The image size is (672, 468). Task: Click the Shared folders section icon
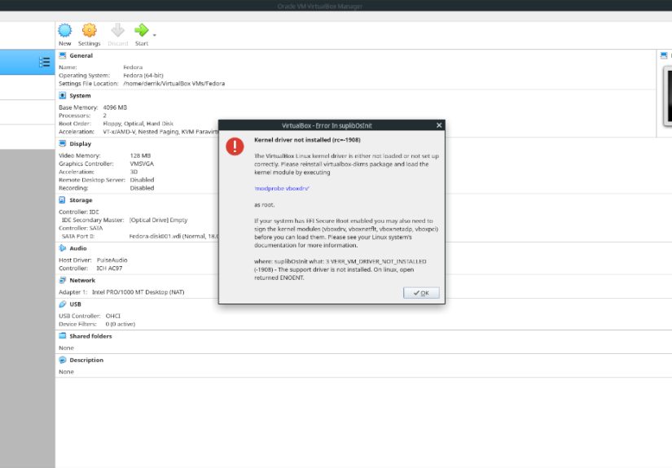point(63,335)
